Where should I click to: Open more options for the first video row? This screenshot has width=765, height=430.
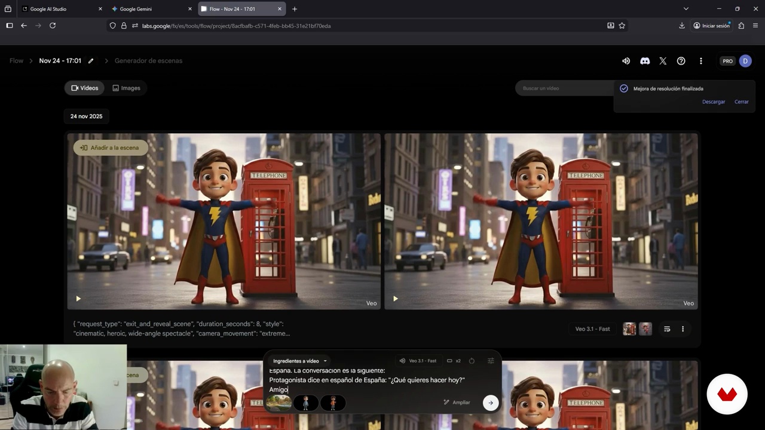pos(683,329)
